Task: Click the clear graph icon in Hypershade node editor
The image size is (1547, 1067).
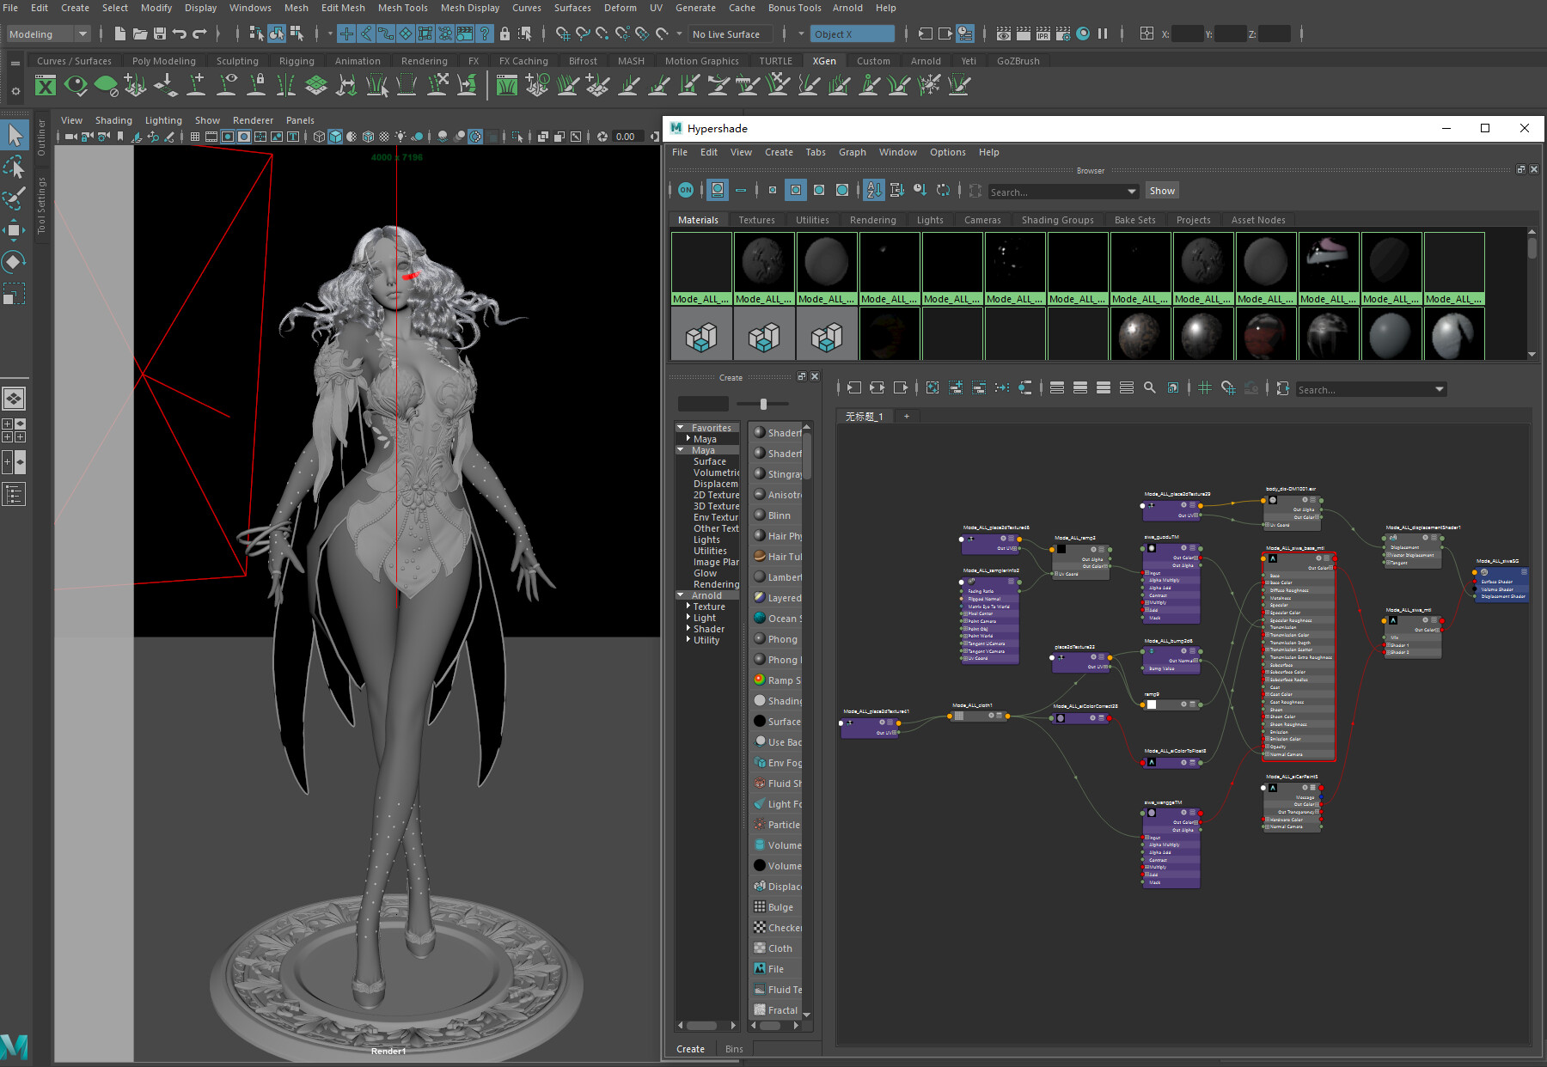Action: tap(932, 388)
